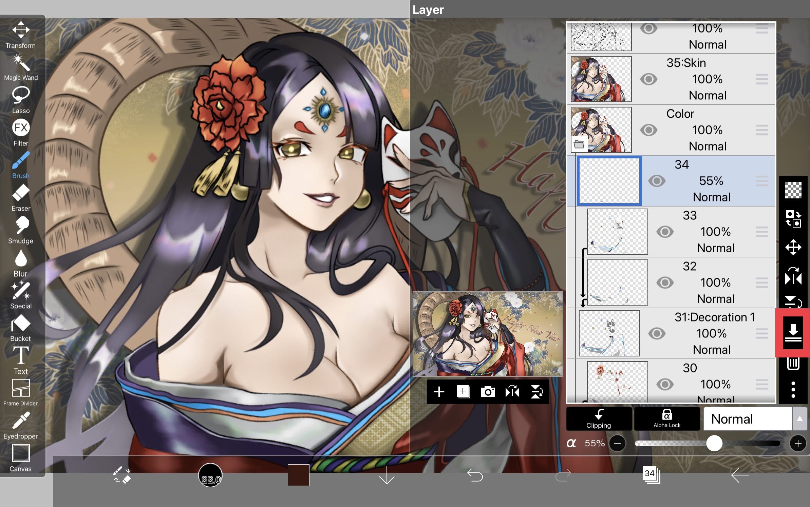The image size is (810, 507).
Task: Click the merge layer down icon
Action: pyautogui.click(x=793, y=332)
